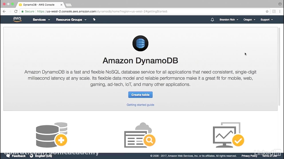Open the Terms of Use link
Image resolution: width=284 pixels, height=159 pixels.
(269, 156)
